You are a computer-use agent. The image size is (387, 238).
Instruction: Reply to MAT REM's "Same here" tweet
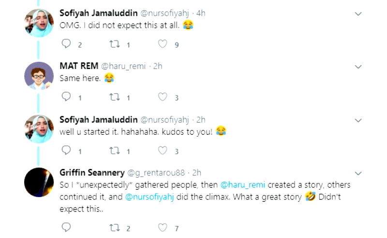pos(66,97)
